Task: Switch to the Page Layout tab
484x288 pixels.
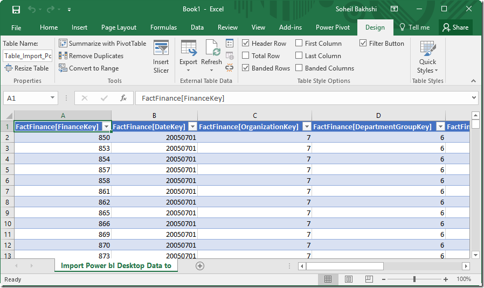Action: click(119, 27)
